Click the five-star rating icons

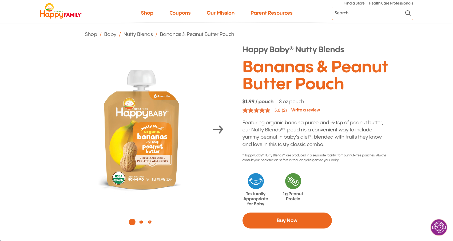click(256, 110)
